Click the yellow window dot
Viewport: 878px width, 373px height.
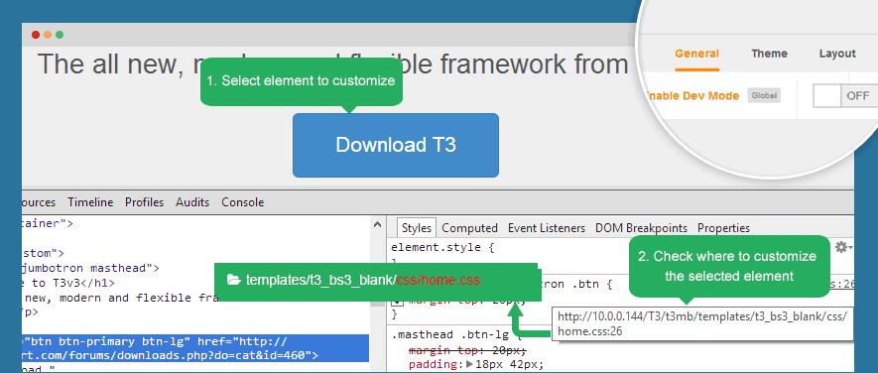pos(48,35)
